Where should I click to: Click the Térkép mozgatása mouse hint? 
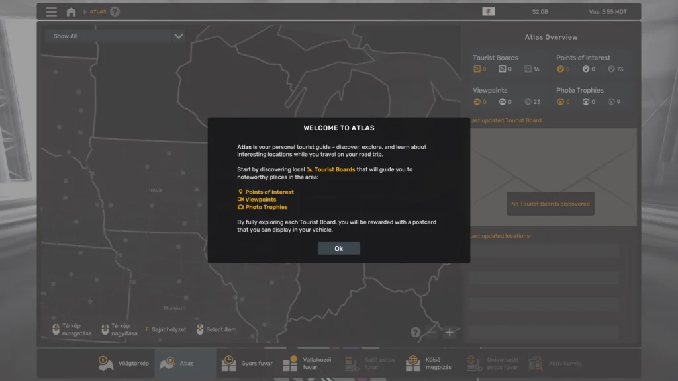(72, 329)
